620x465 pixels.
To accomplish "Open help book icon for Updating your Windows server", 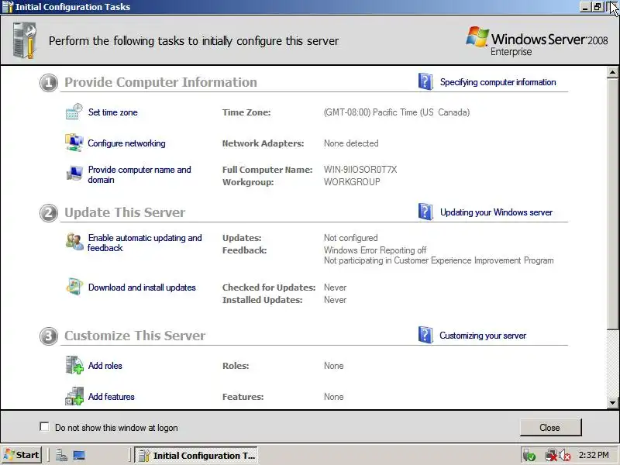I will coord(425,212).
